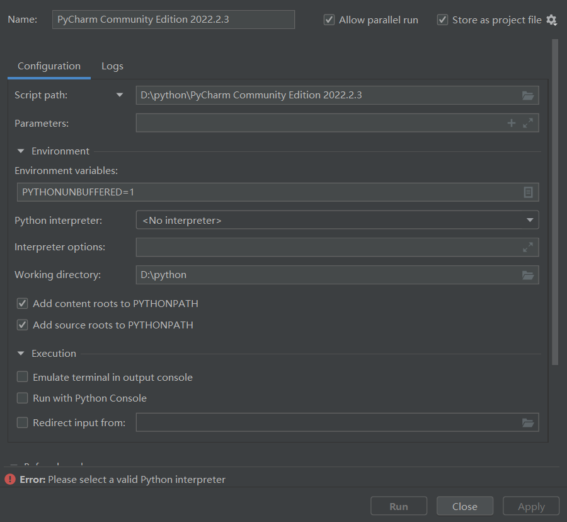Open the Script path type dropdown arrow
Image resolution: width=567 pixels, height=522 pixels.
point(120,95)
